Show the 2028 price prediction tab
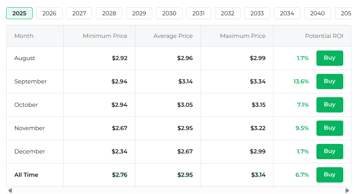The height and width of the screenshot is (194, 354). (109, 13)
